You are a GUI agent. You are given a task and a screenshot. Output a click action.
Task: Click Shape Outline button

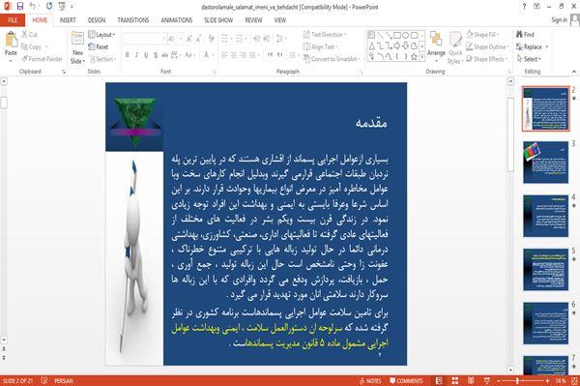click(x=487, y=46)
